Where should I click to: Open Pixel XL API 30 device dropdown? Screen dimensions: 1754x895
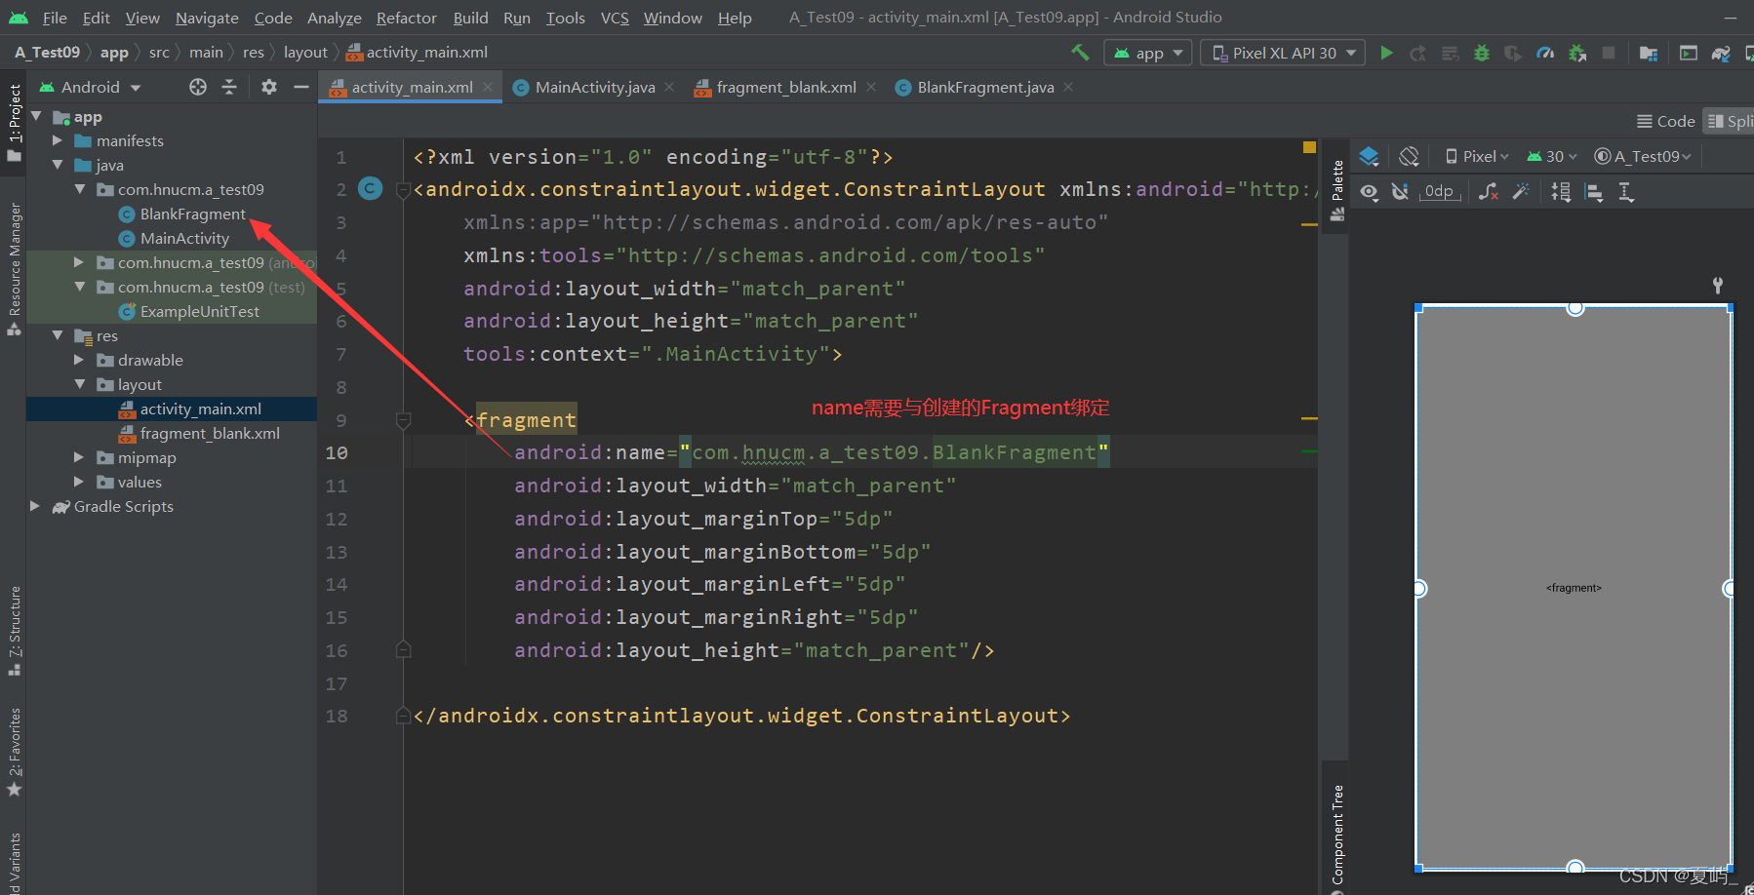1283,53
